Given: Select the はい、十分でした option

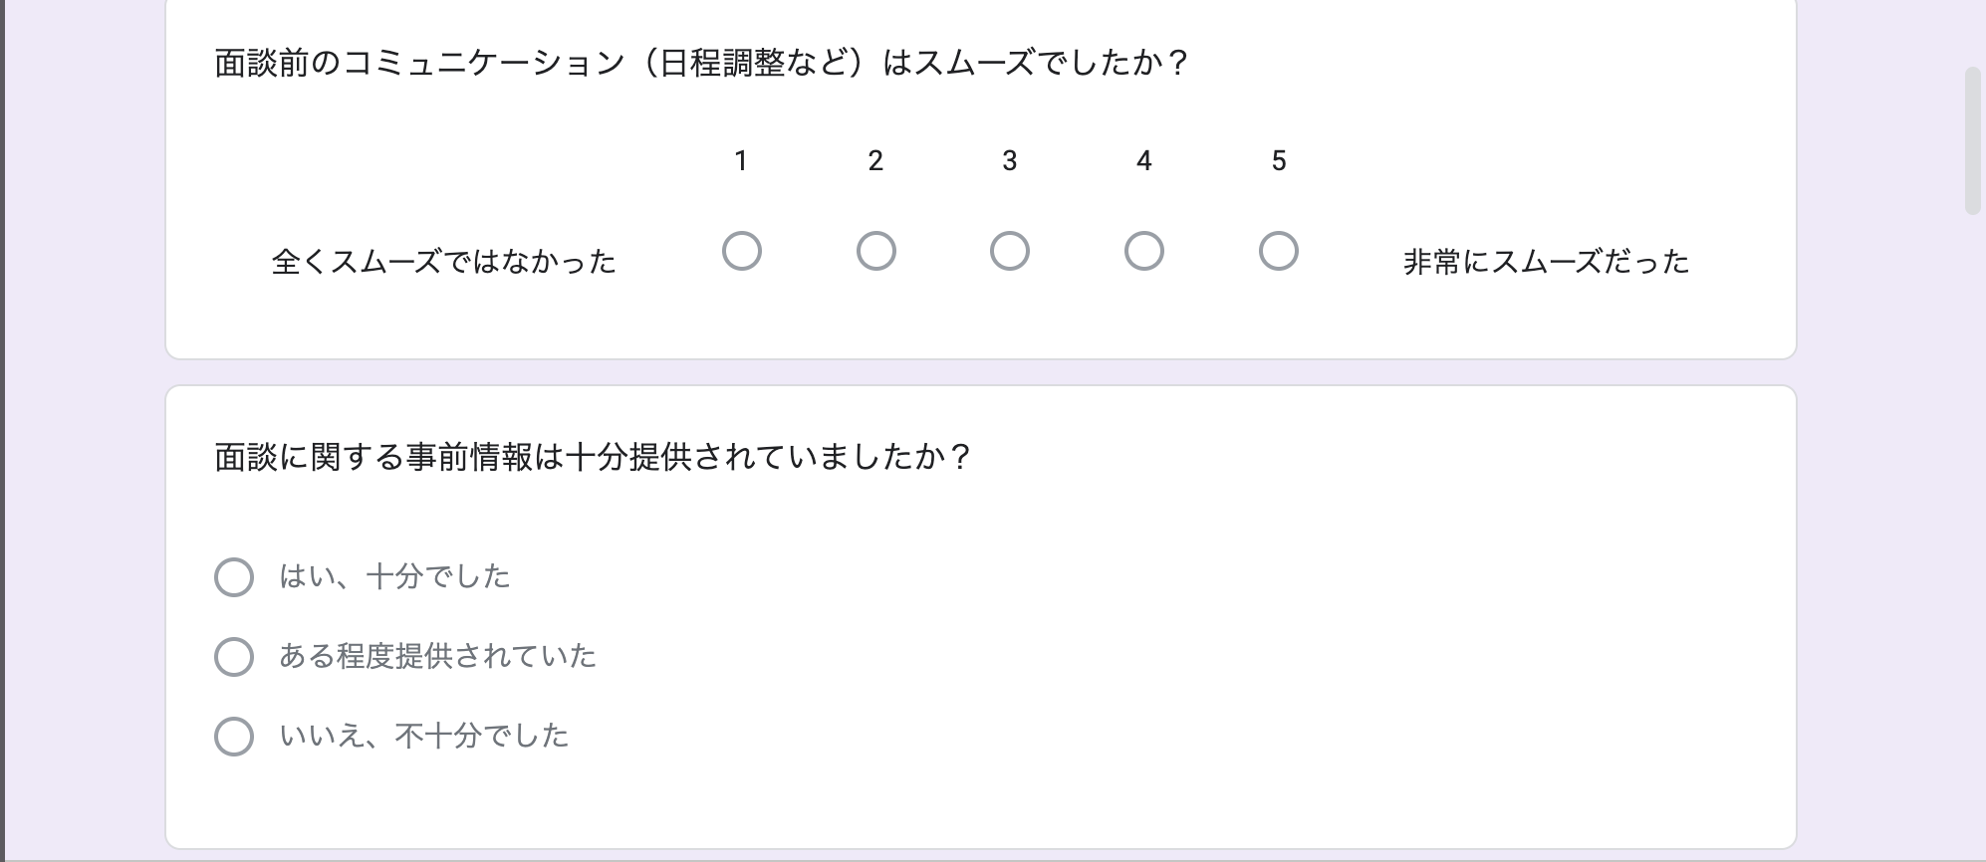Looking at the screenshot, I should [x=235, y=576].
